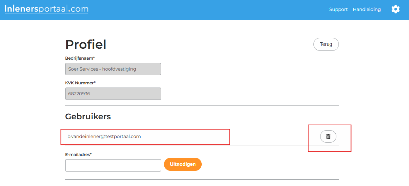Click the Inlenersportaal.com logo
Image resolution: width=409 pixels, height=186 pixels.
[47, 9]
